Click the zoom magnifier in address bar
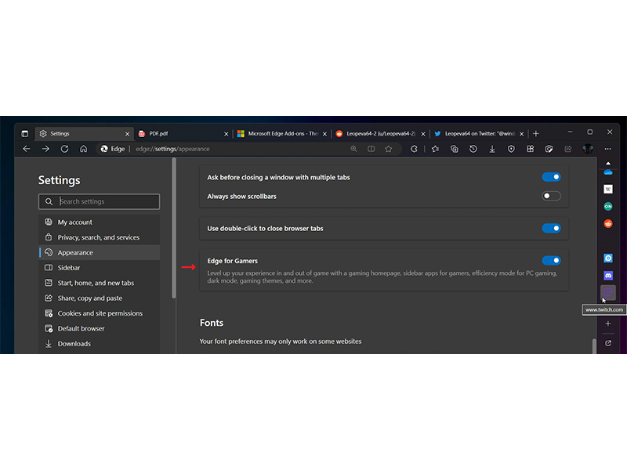The height and width of the screenshot is (470, 627). [353, 149]
